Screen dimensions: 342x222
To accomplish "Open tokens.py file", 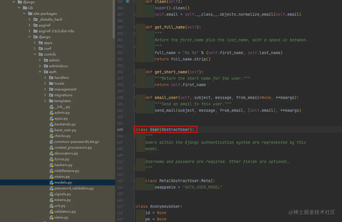I will click(x=63, y=200).
